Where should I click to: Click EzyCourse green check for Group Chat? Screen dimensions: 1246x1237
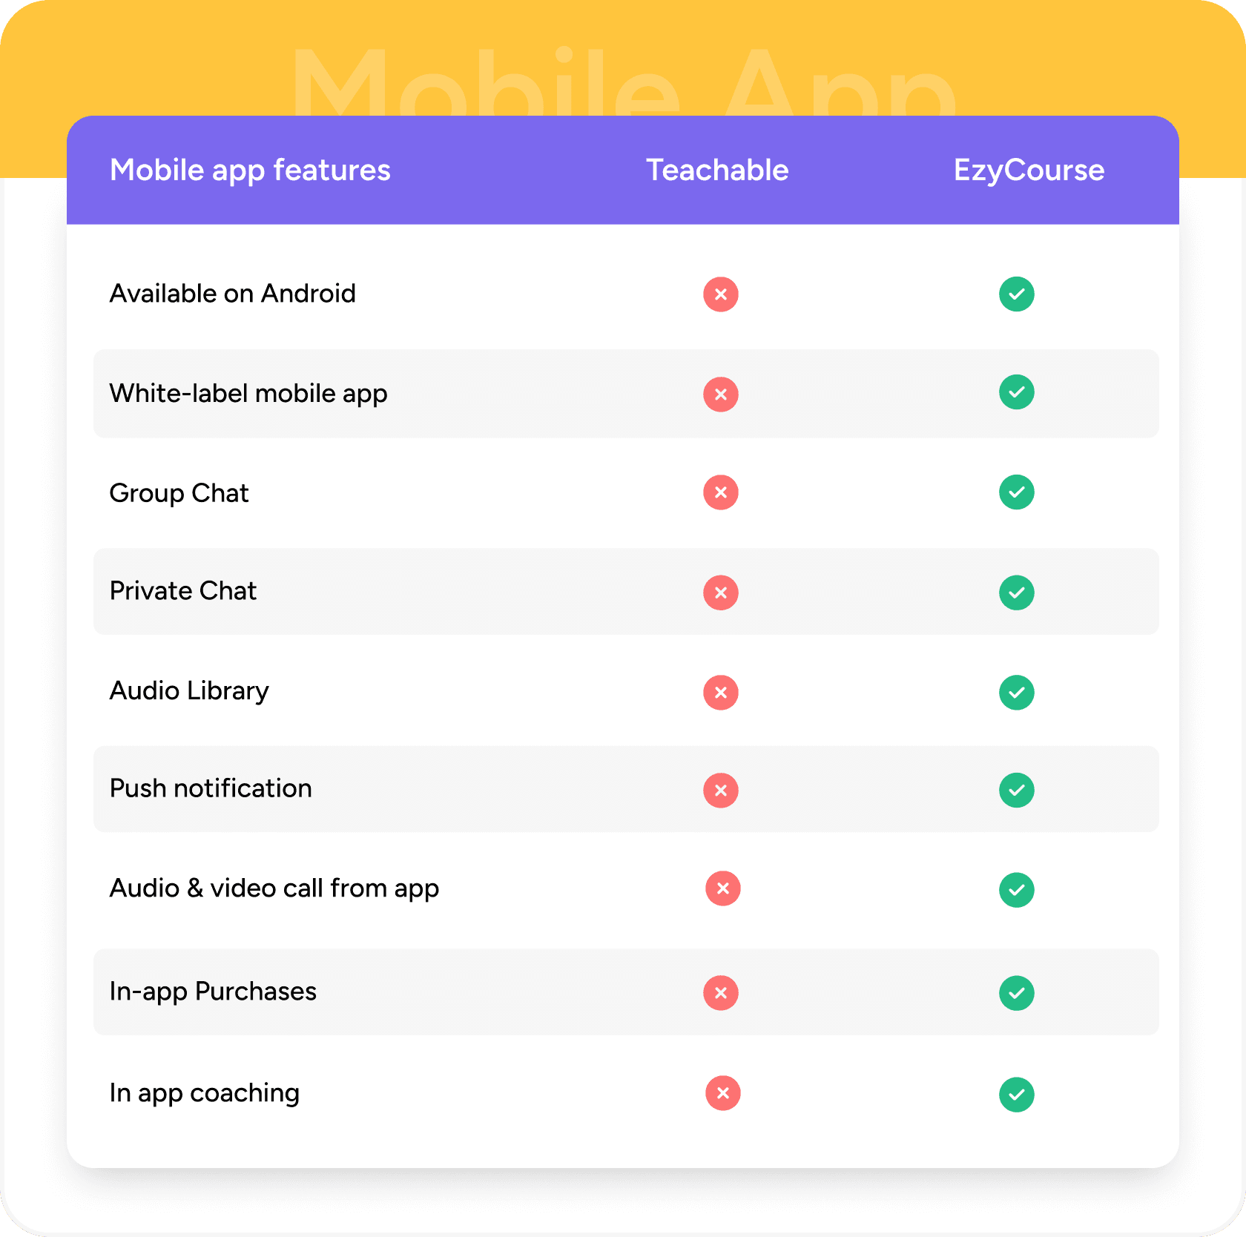1016,492
